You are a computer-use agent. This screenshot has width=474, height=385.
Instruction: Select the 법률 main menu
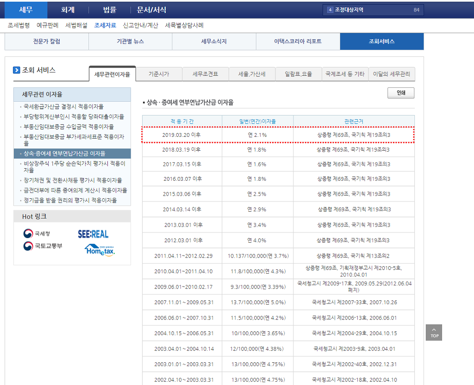click(x=109, y=10)
